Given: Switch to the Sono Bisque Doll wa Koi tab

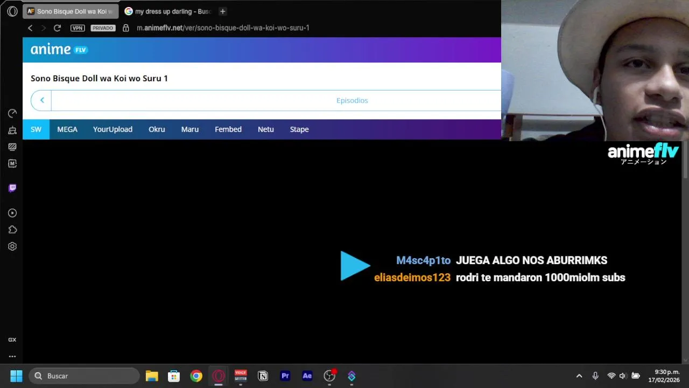Looking at the screenshot, I should click(71, 11).
